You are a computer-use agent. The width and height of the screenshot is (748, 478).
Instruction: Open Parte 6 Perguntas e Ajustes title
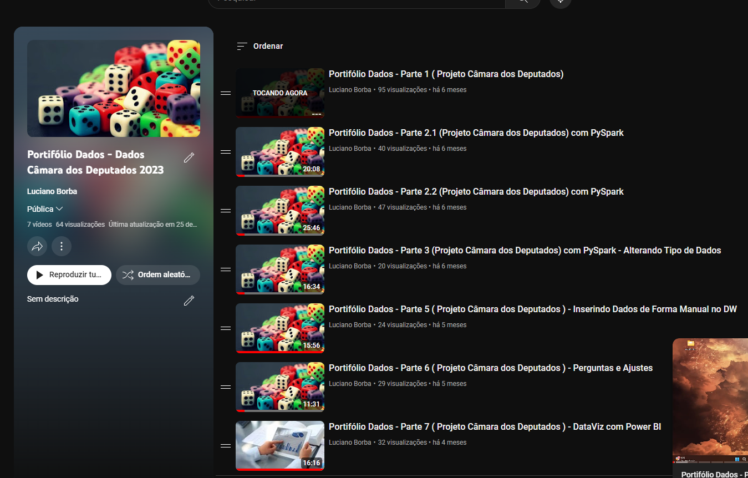tap(491, 368)
